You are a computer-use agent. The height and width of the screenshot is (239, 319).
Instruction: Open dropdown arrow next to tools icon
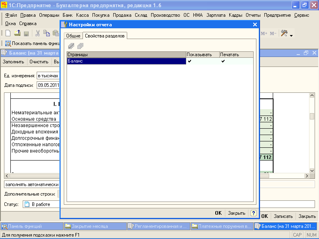coord(291,36)
